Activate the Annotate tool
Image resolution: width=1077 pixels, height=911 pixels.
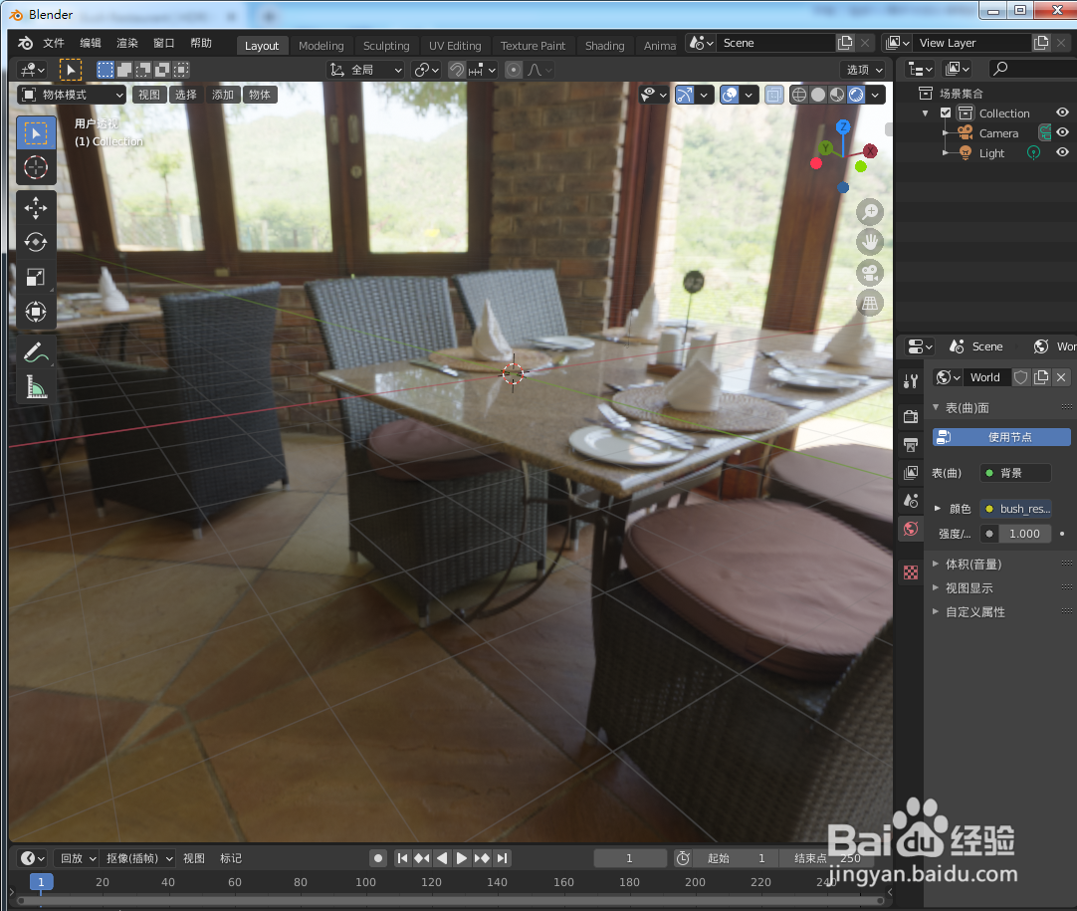click(x=36, y=350)
